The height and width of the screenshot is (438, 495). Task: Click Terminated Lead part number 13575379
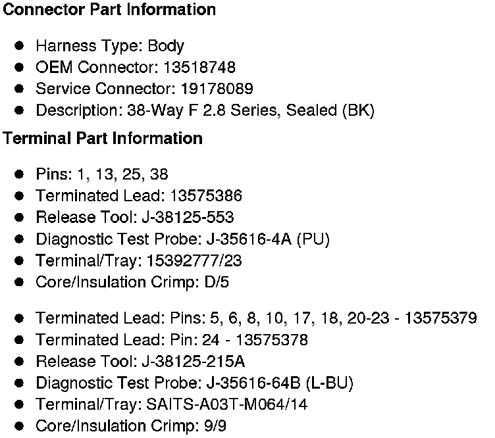click(440, 318)
